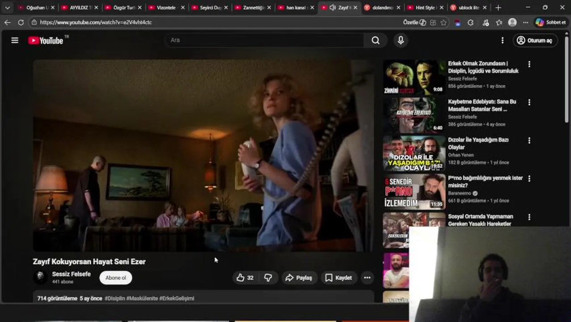
Task: Click Özetle summarize button in address bar
Action: [415, 22]
